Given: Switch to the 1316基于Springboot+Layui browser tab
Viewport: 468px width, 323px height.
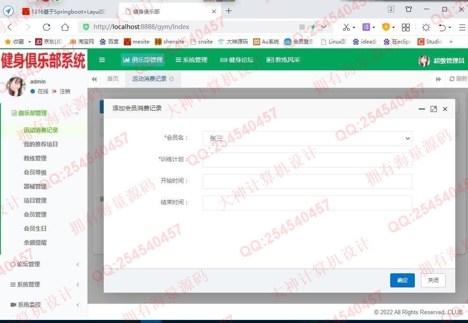Looking at the screenshot, I should (x=64, y=11).
